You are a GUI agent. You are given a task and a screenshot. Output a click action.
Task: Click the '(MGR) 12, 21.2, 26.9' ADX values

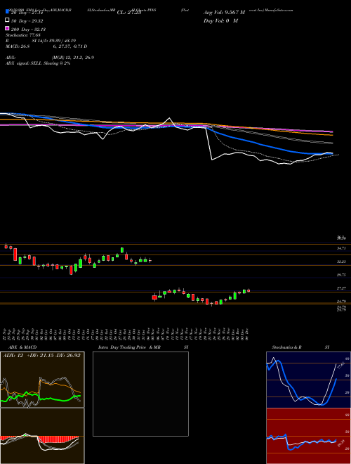click(x=73, y=58)
